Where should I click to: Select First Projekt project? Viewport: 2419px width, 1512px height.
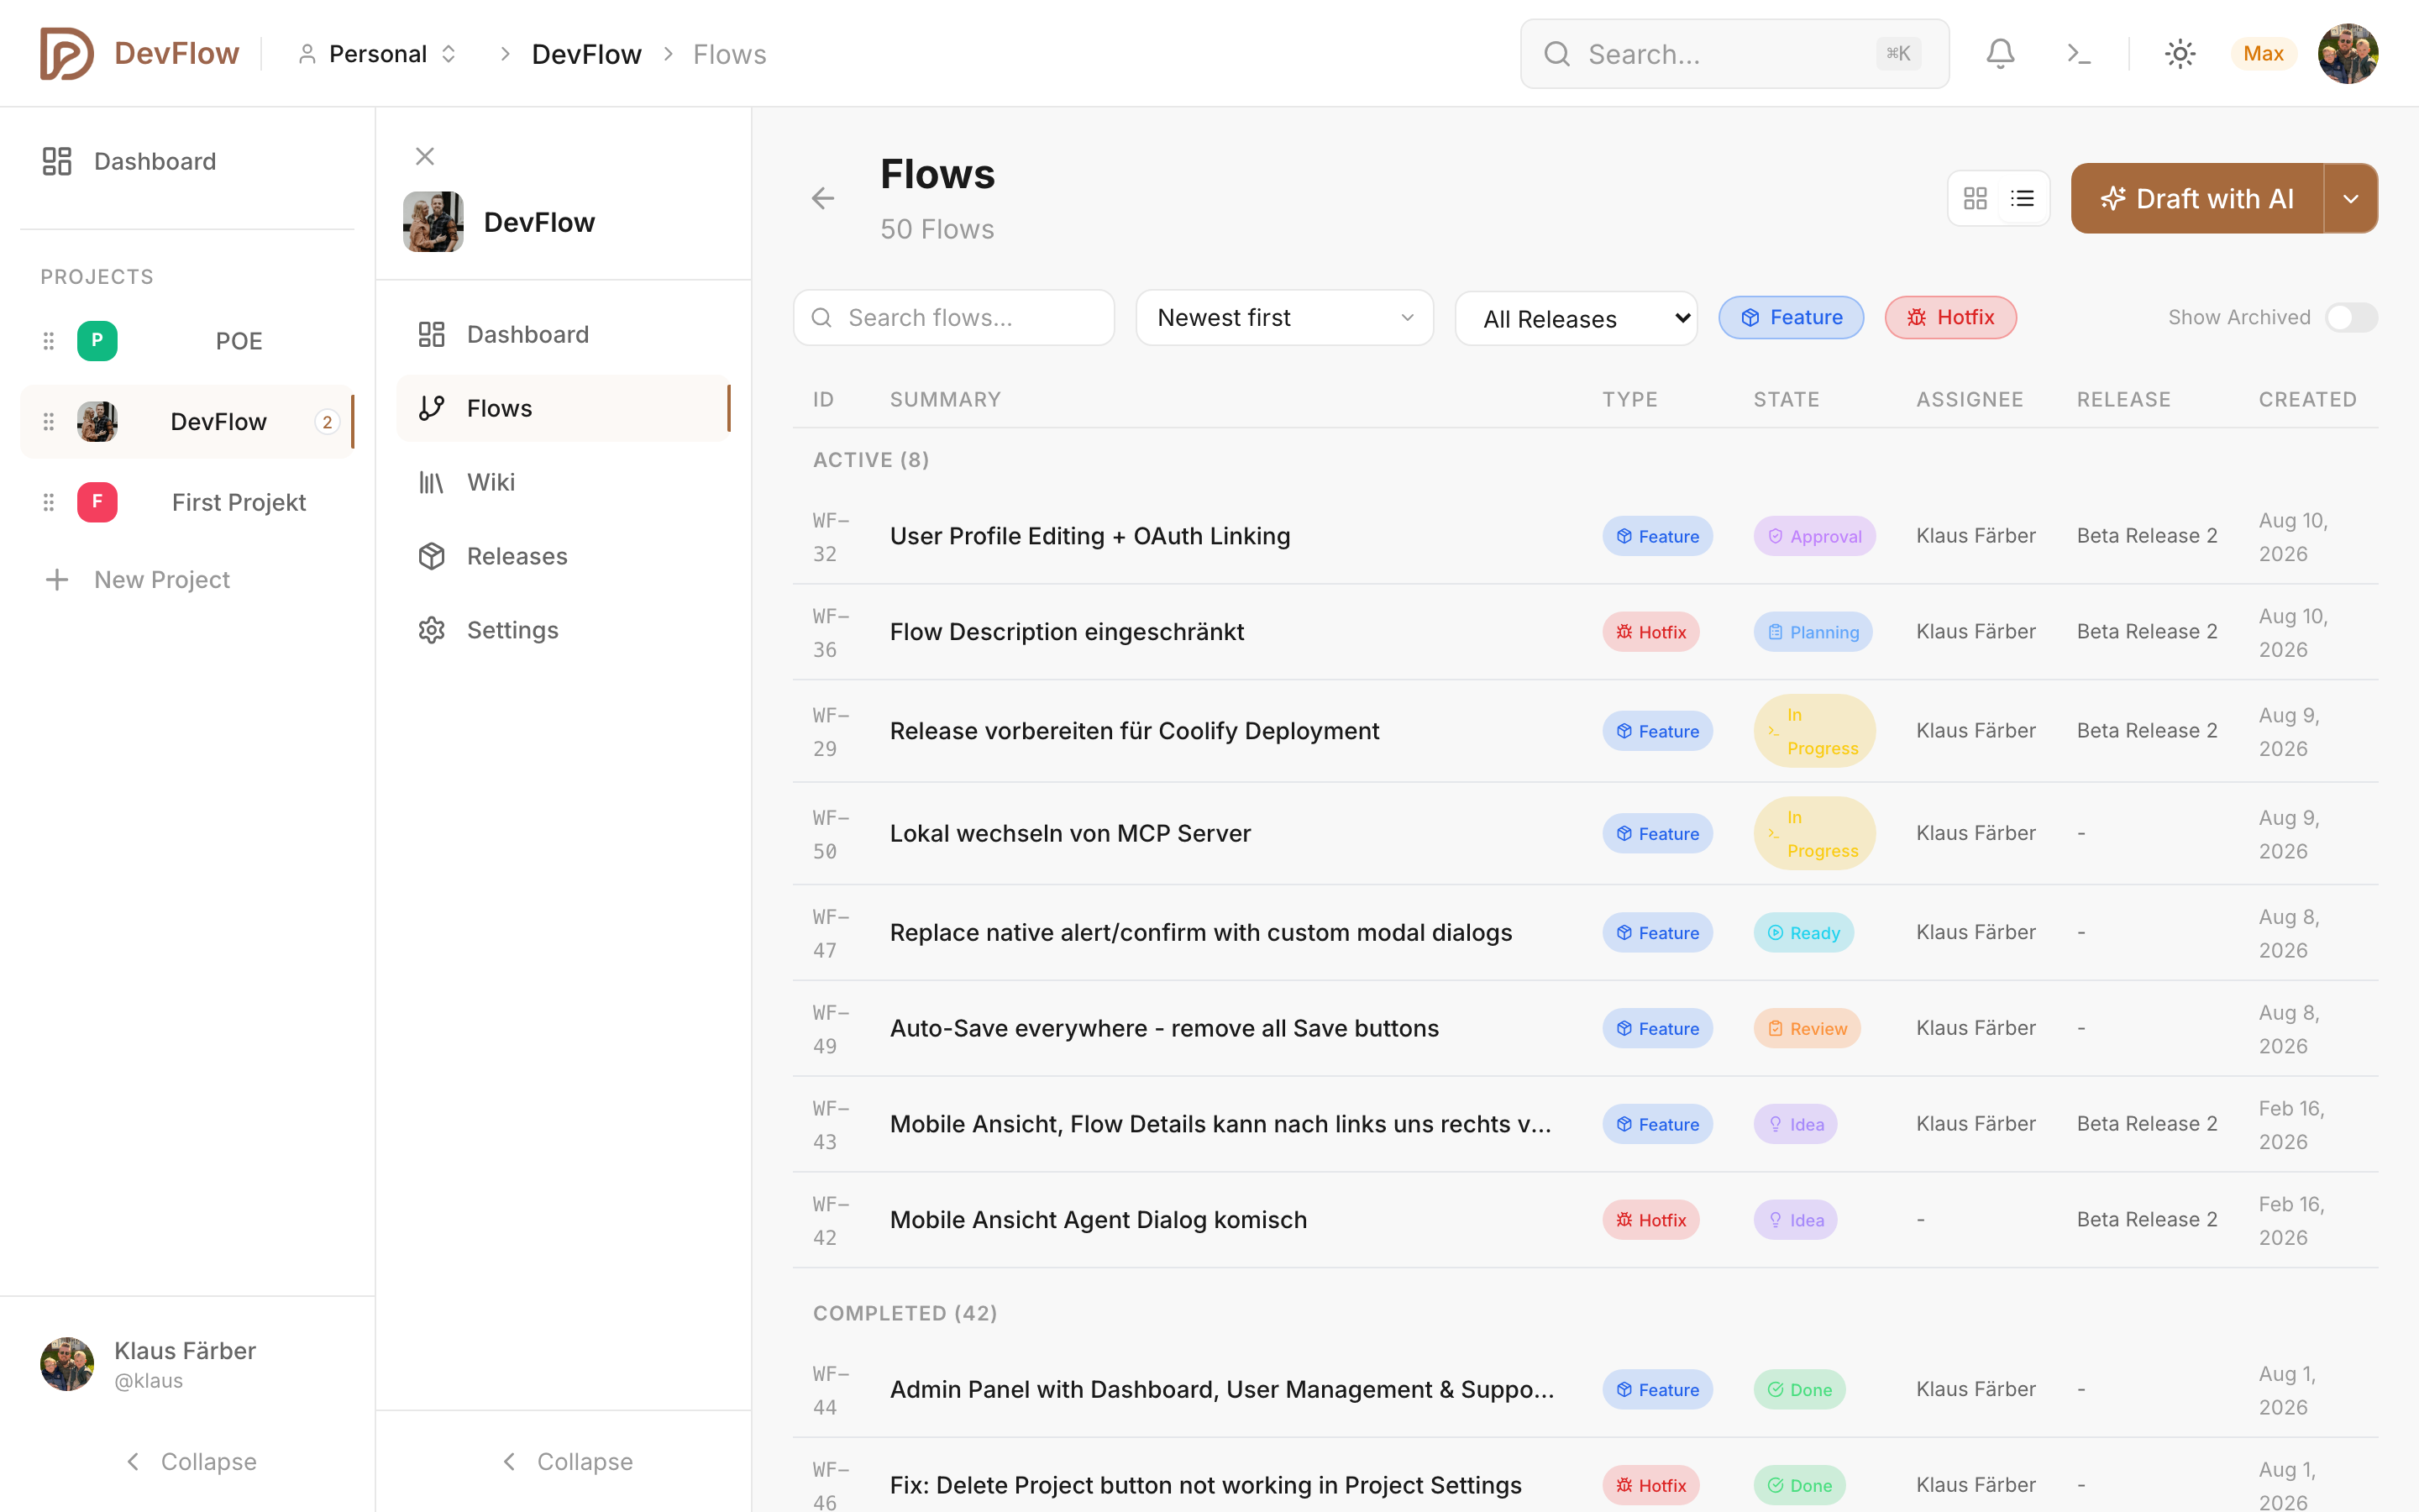187,502
